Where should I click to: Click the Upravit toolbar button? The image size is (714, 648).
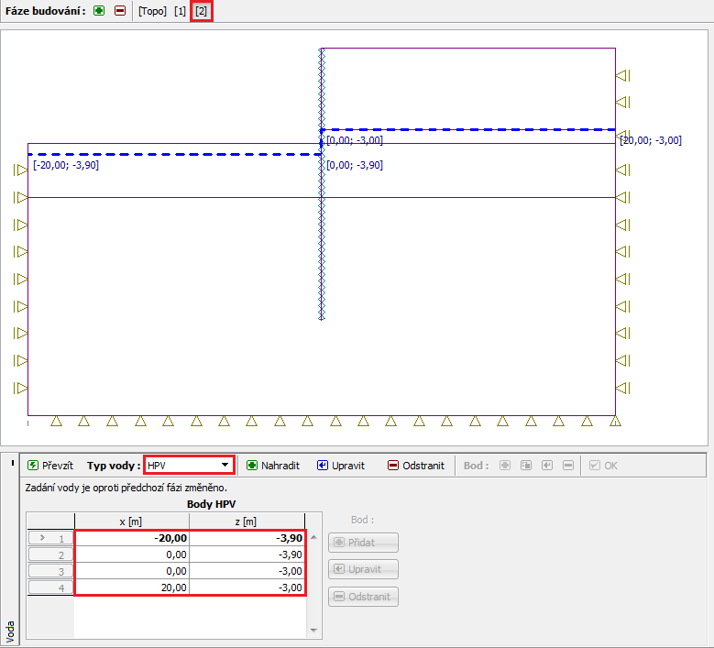(x=341, y=466)
